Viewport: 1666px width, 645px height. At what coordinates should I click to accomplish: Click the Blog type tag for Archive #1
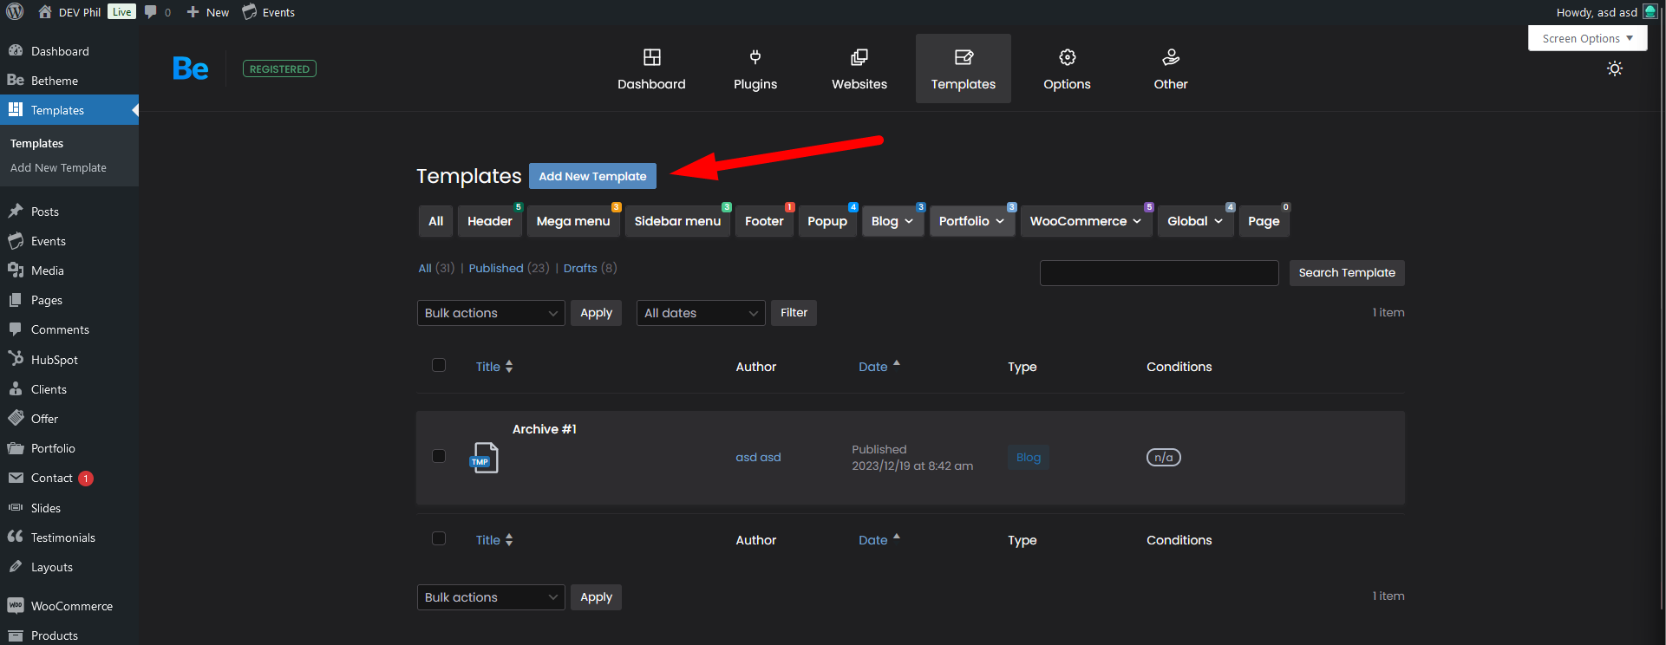click(x=1029, y=457)
